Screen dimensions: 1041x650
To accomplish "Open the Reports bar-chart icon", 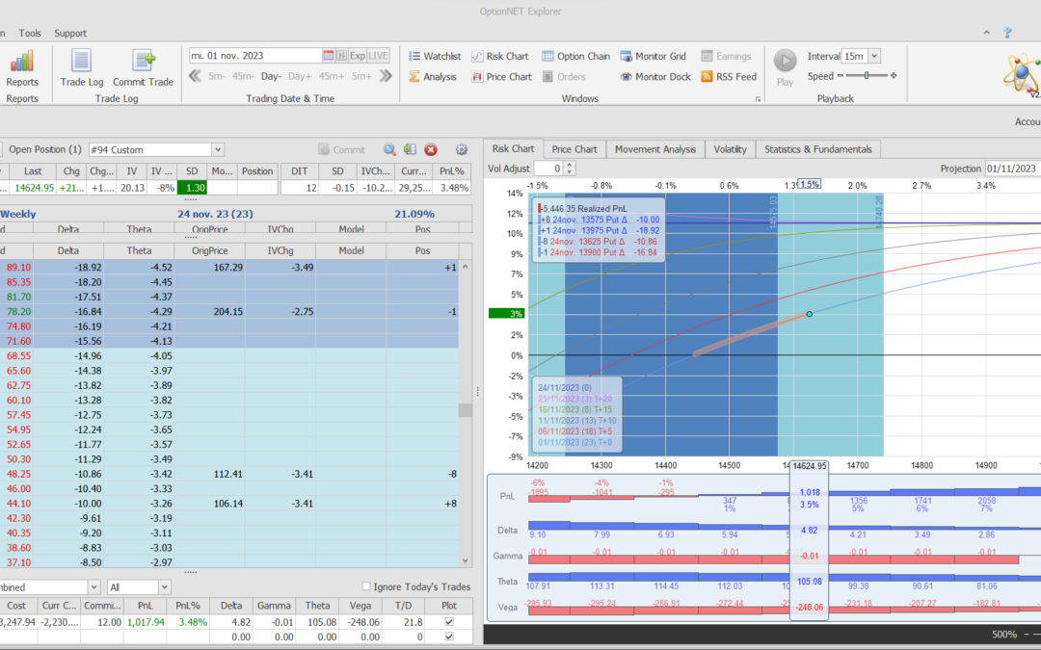I will [22, 62].
